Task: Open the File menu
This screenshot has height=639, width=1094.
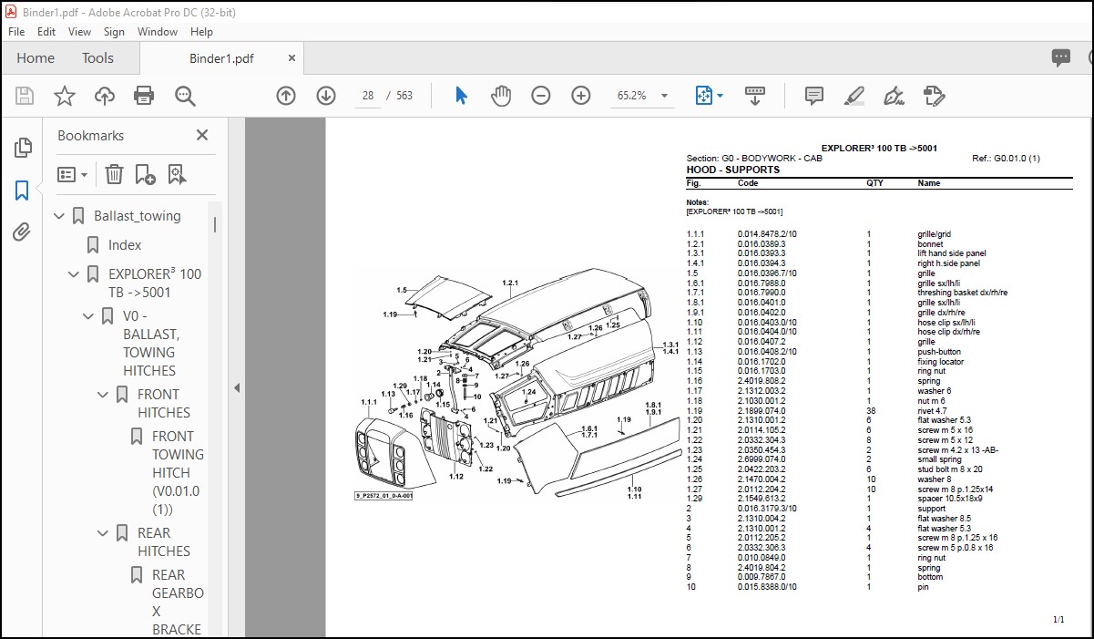Action: pos(16,31)
